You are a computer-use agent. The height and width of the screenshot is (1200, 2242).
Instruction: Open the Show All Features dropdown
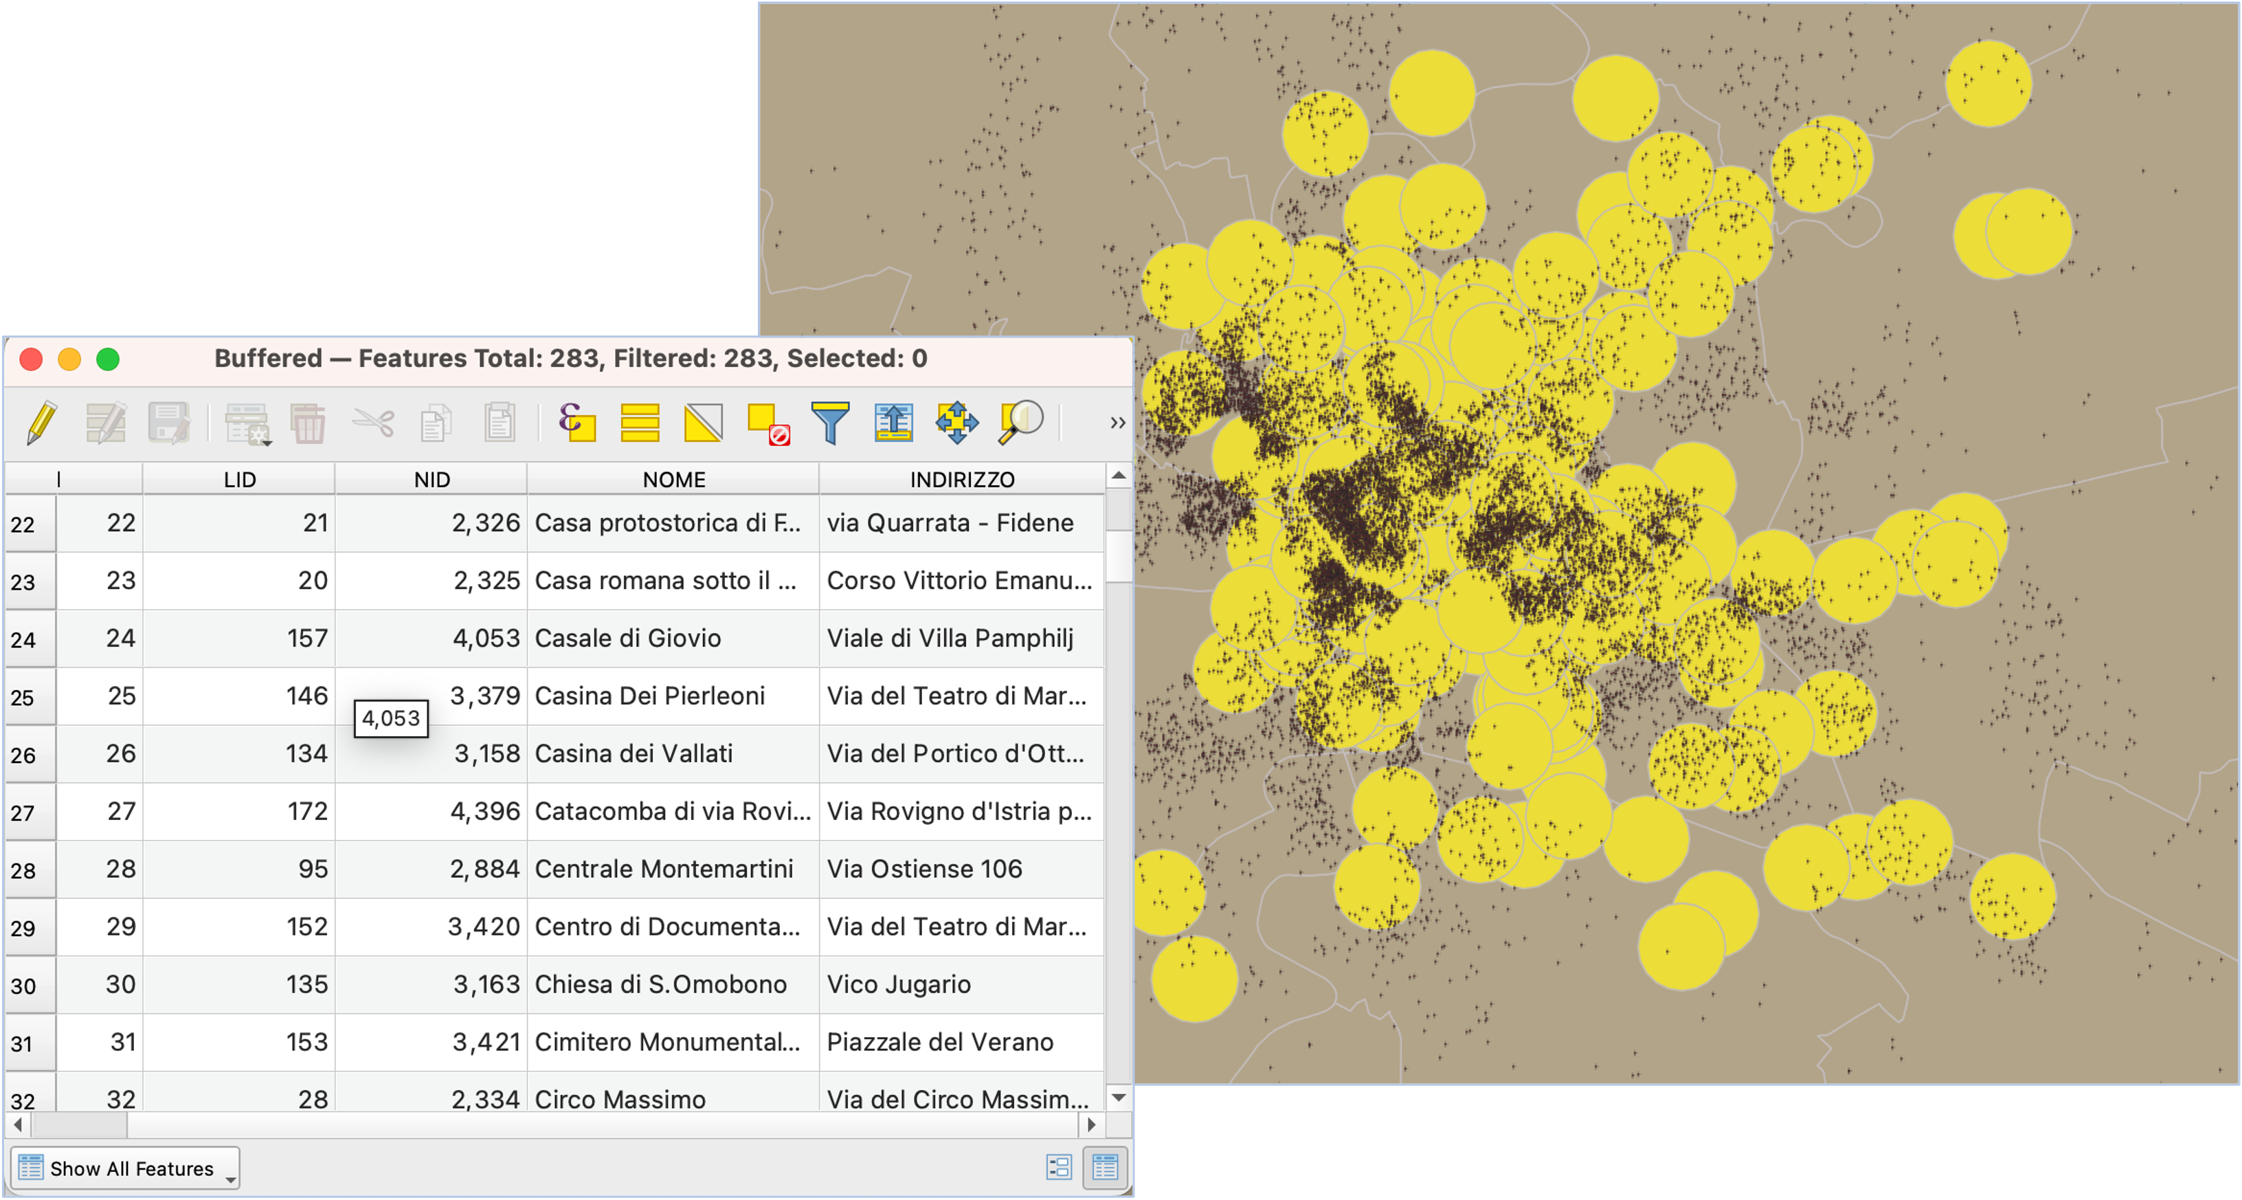[126, 1168]
